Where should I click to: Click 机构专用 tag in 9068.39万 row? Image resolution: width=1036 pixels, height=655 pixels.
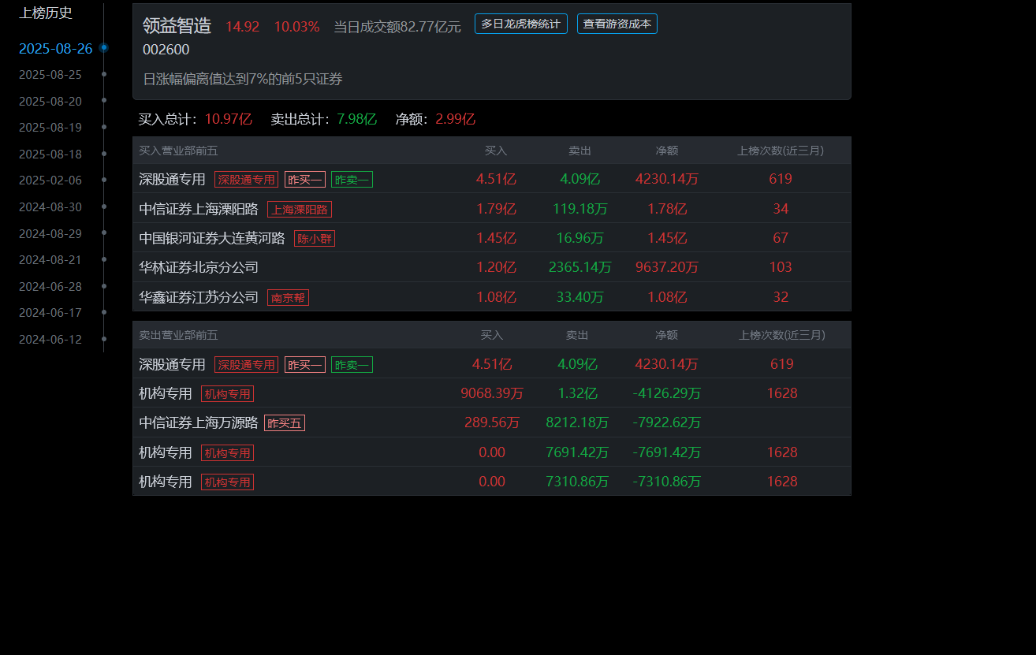point(227,393)
